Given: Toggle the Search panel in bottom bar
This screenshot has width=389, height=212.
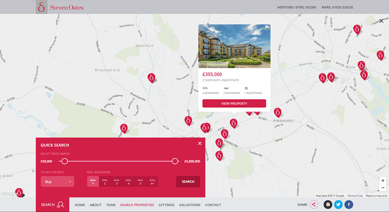Looking at the screenshot, I should 53,205.
